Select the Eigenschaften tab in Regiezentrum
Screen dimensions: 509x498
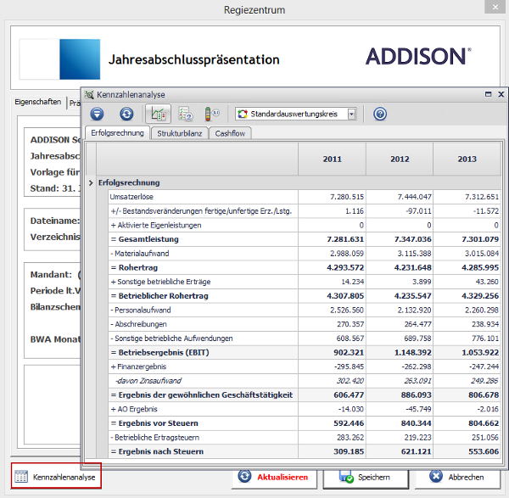(38, 102)
